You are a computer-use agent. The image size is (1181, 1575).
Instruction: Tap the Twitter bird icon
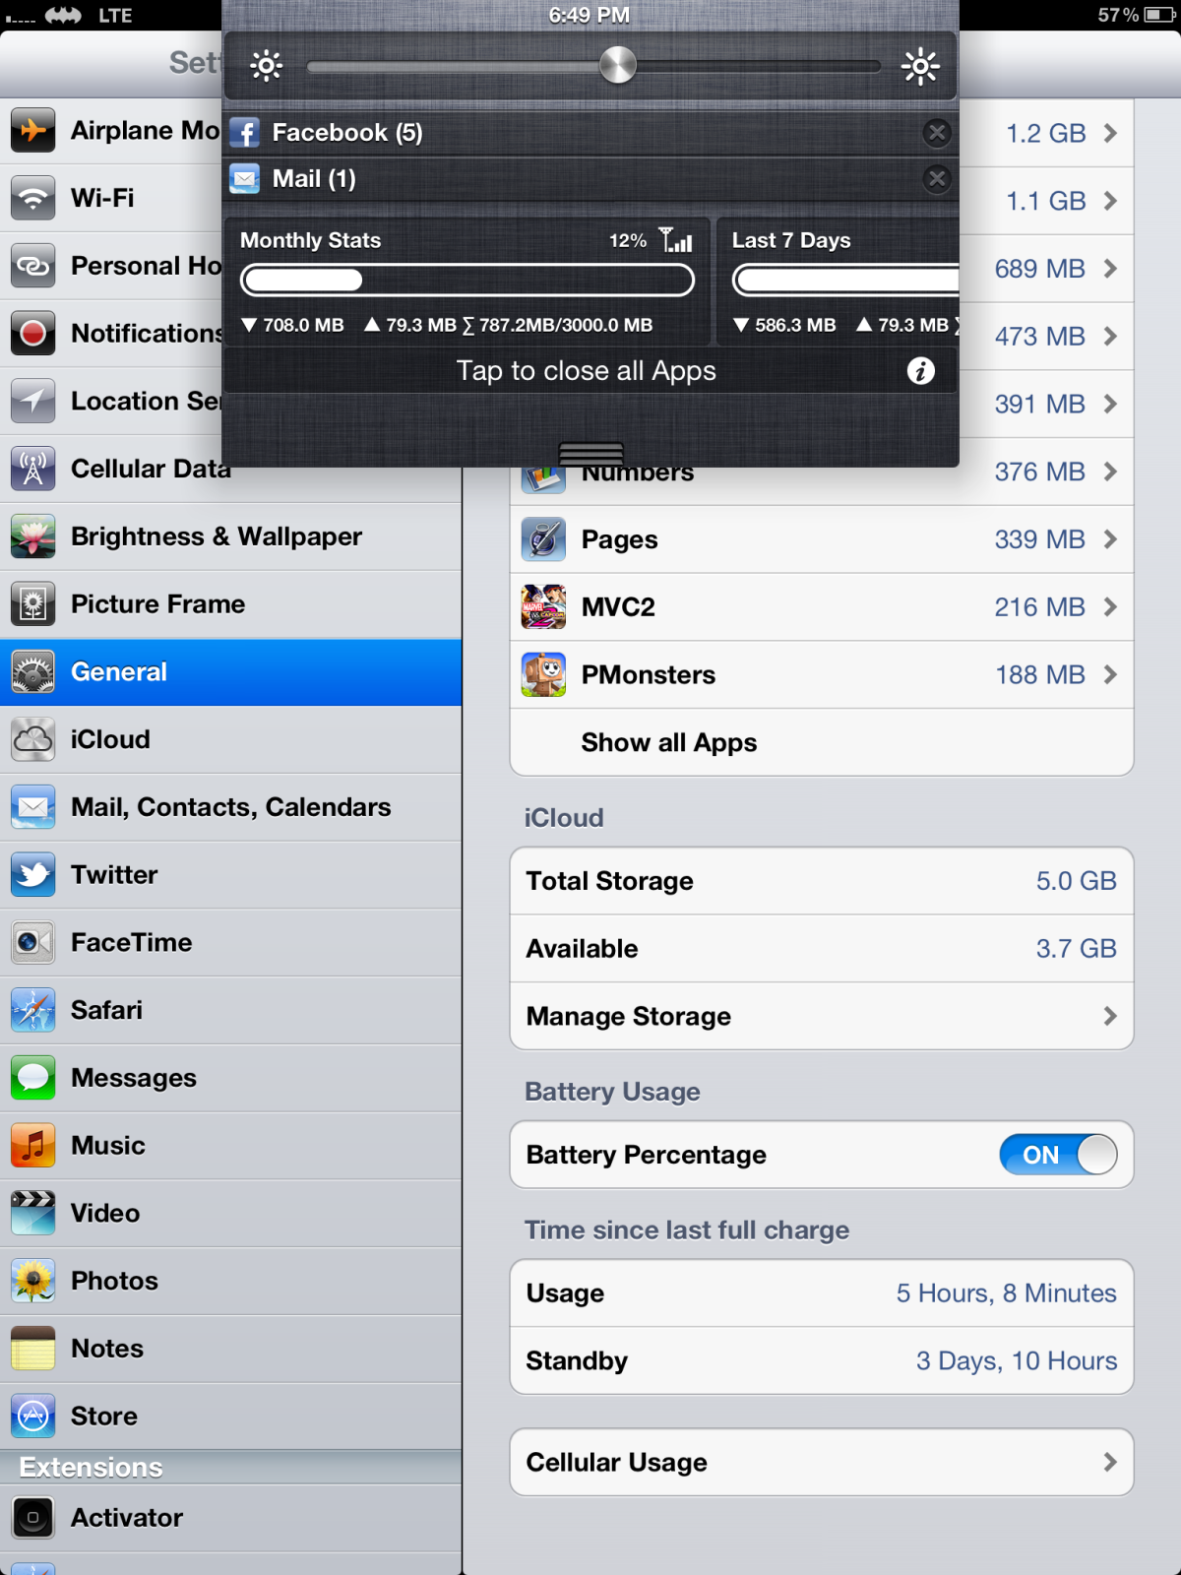[33, 875]
